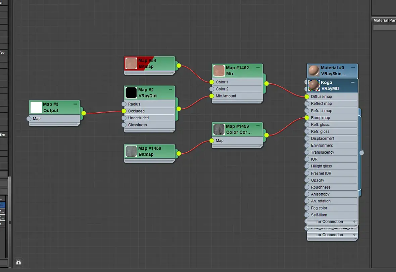Viewport: 396px width, 272px height.
Task: Collapse the Koga VRayMtl node
Action: [x=353, y=82]
